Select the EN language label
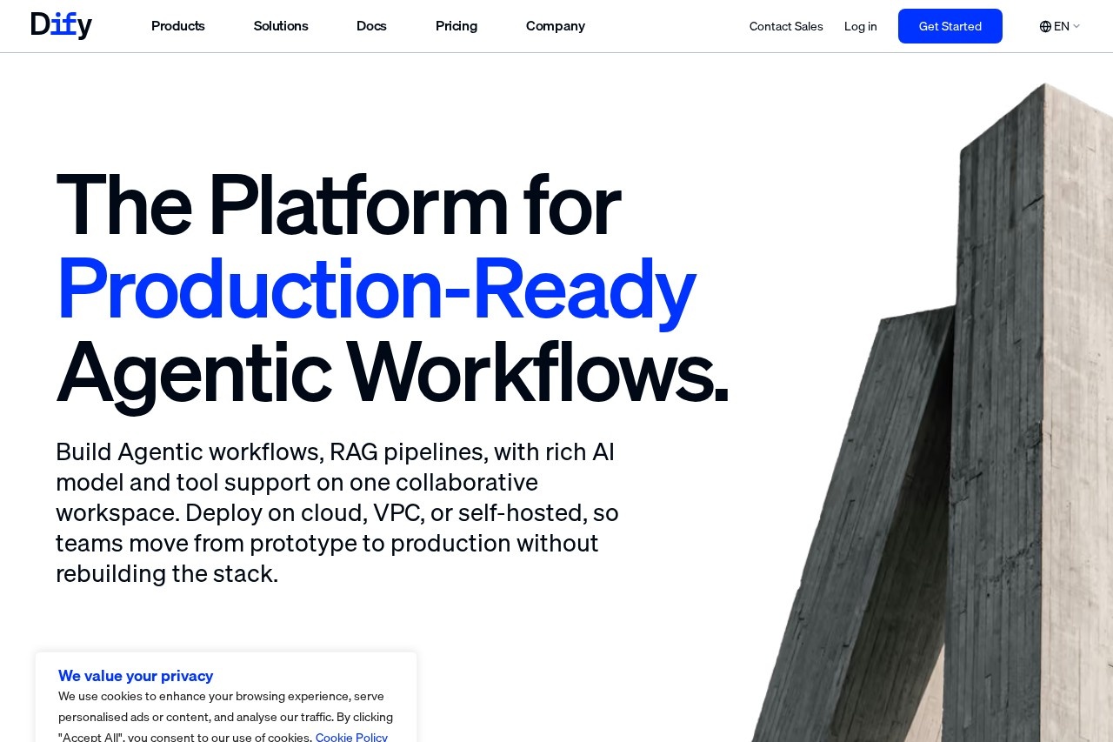1113x742 pixels. (1062, 26)
